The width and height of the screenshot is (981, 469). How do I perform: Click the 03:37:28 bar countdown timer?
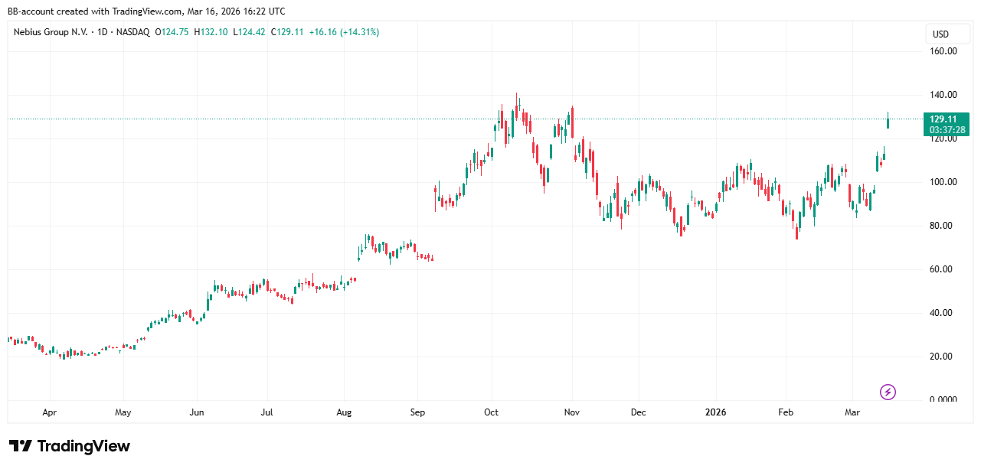pyautogui.click(x=948, y=130)
